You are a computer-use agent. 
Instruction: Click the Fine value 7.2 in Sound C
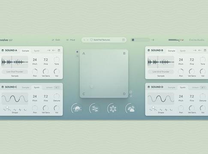pyautogui.click(x=45, y=96)
